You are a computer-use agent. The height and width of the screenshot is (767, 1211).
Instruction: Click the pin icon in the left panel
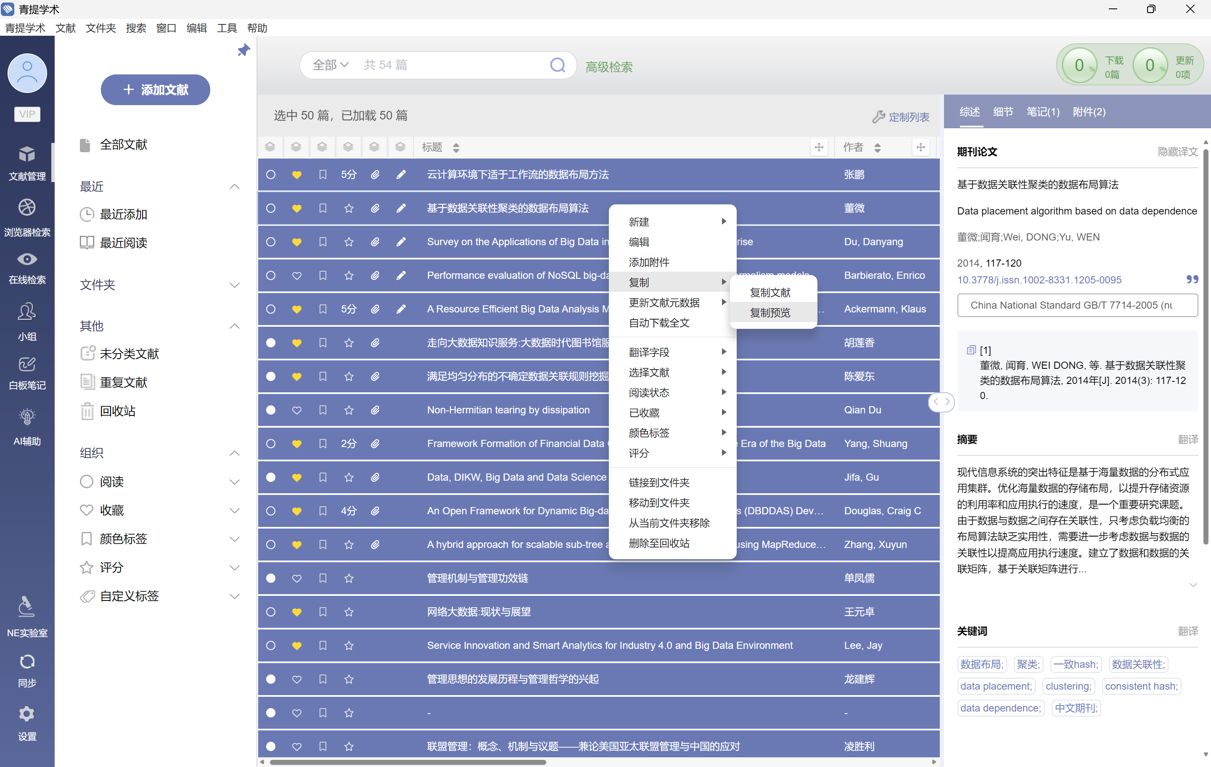coord(243,50)
